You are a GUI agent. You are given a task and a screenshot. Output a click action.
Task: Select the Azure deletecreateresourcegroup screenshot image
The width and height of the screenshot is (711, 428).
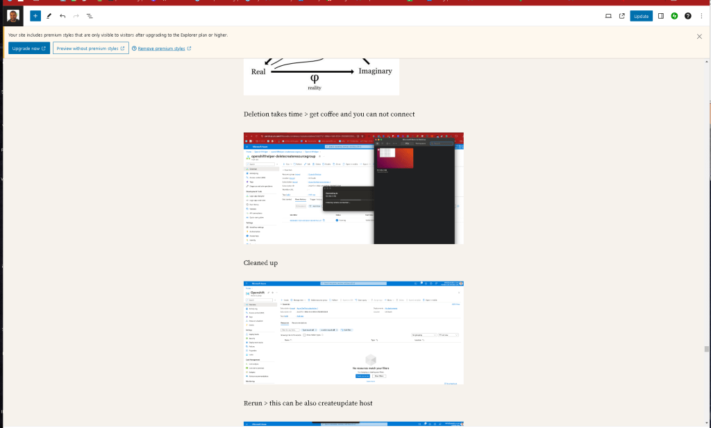pos(353,189)
